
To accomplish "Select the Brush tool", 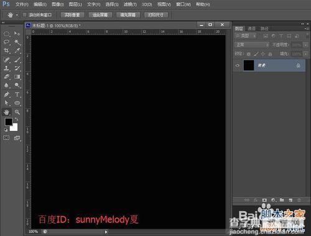I will tap(17, 60).
